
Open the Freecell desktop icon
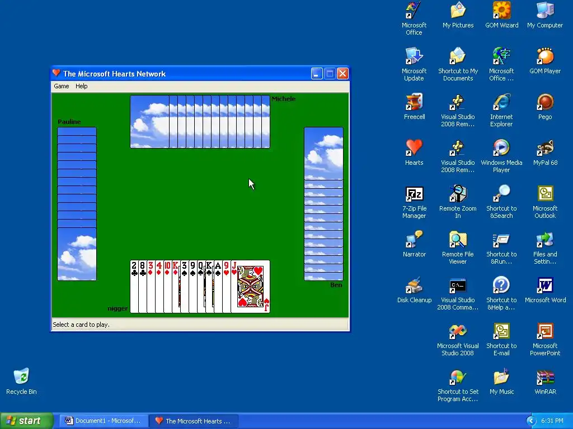click(414, 107)
